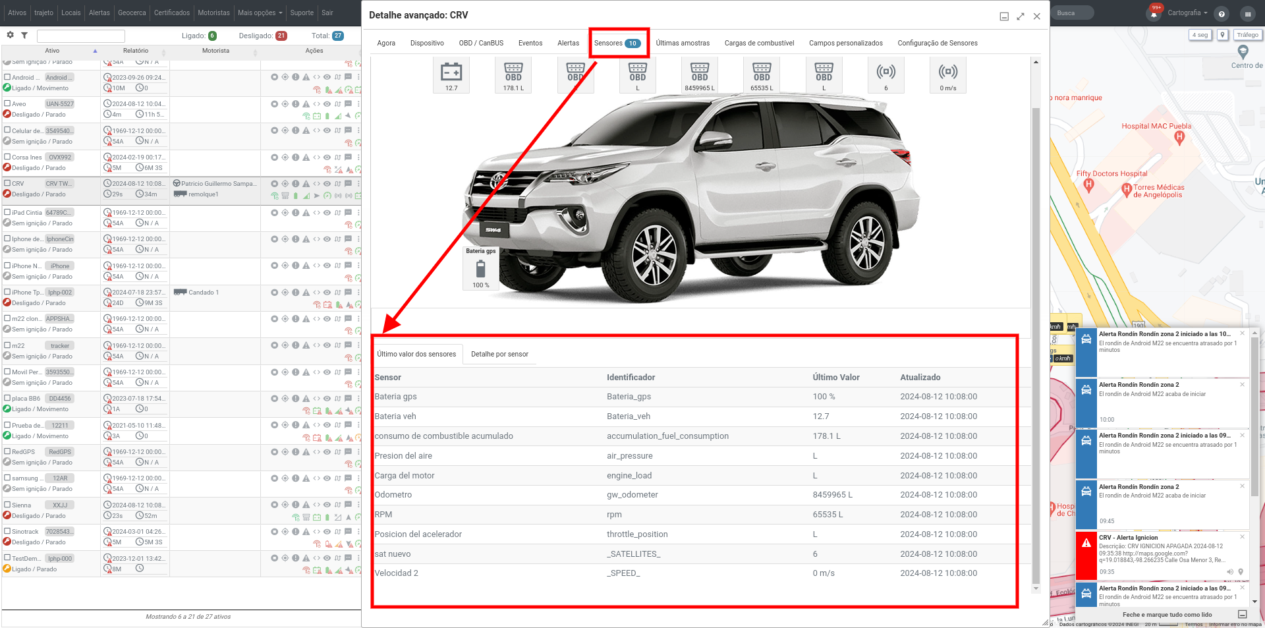Click Feche e marque tudo como lido
This screenshot has height=628, width=1265.
point(1167,614)
